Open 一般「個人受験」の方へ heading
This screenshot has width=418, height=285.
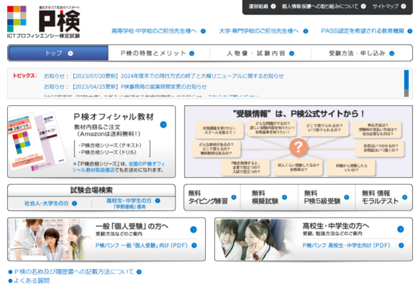132,227
